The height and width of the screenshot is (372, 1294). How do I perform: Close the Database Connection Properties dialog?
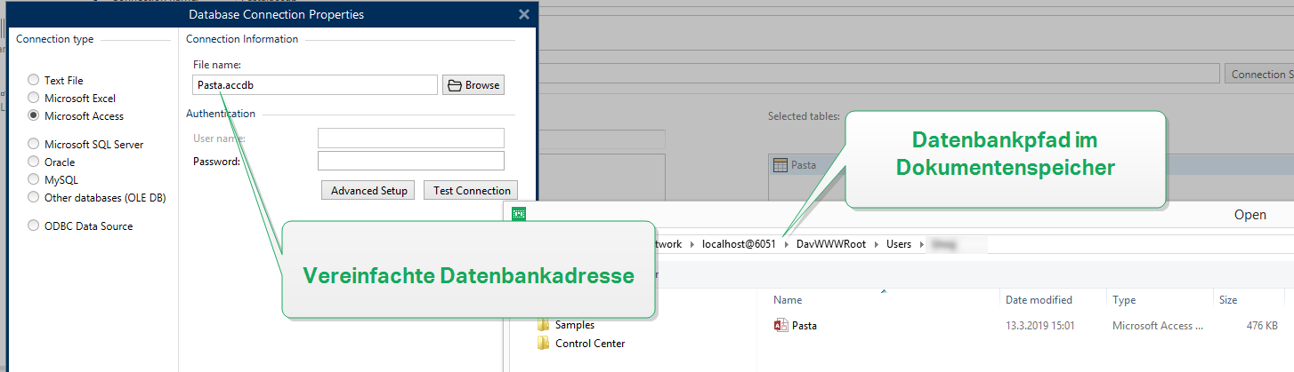(524, 14)
